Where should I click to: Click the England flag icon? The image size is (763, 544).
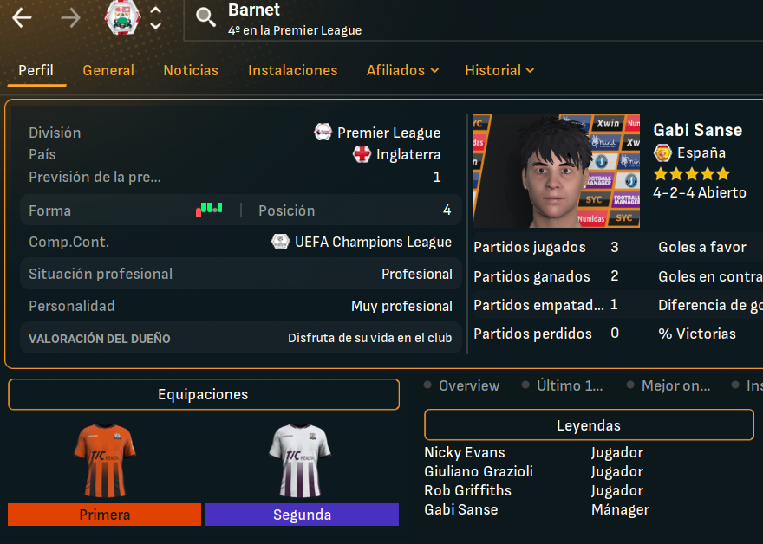click(362, 154)
